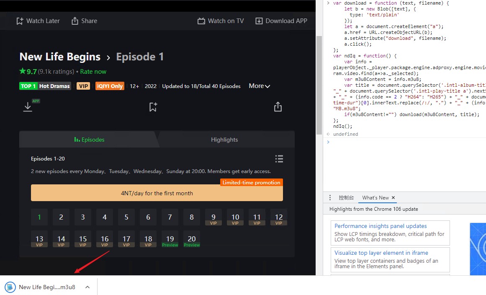
Task: Select VIP episode 17
Action: [x=126, y=239]
